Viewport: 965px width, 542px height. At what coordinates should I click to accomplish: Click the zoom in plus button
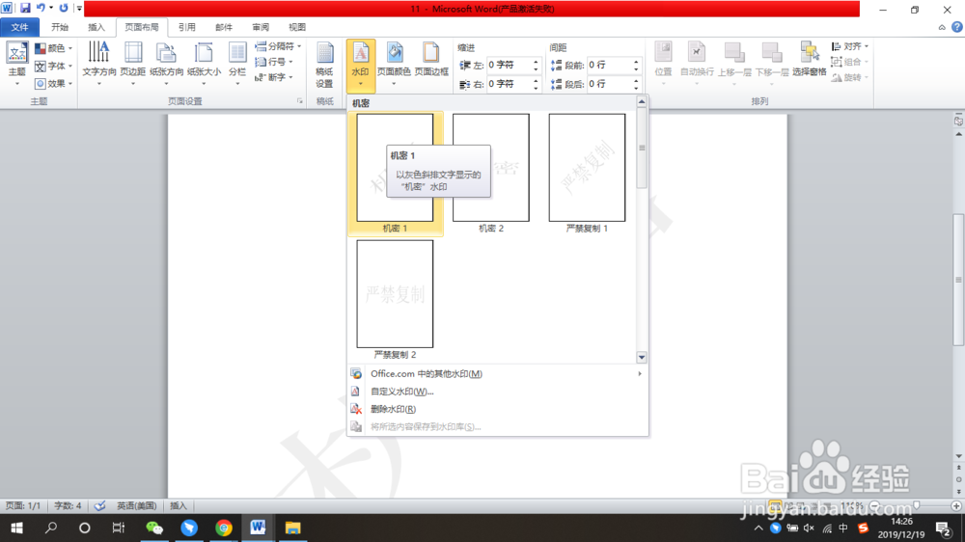pos(955,505)
